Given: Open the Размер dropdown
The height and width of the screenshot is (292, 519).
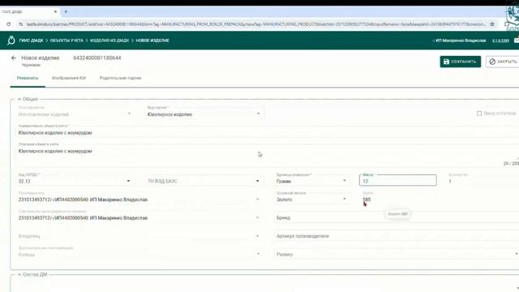Looking at the screenshot, I should click(x=397, y=254).
